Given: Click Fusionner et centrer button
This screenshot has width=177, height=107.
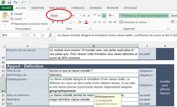Looking at the screenshot, I should click(x=133, y=22).
